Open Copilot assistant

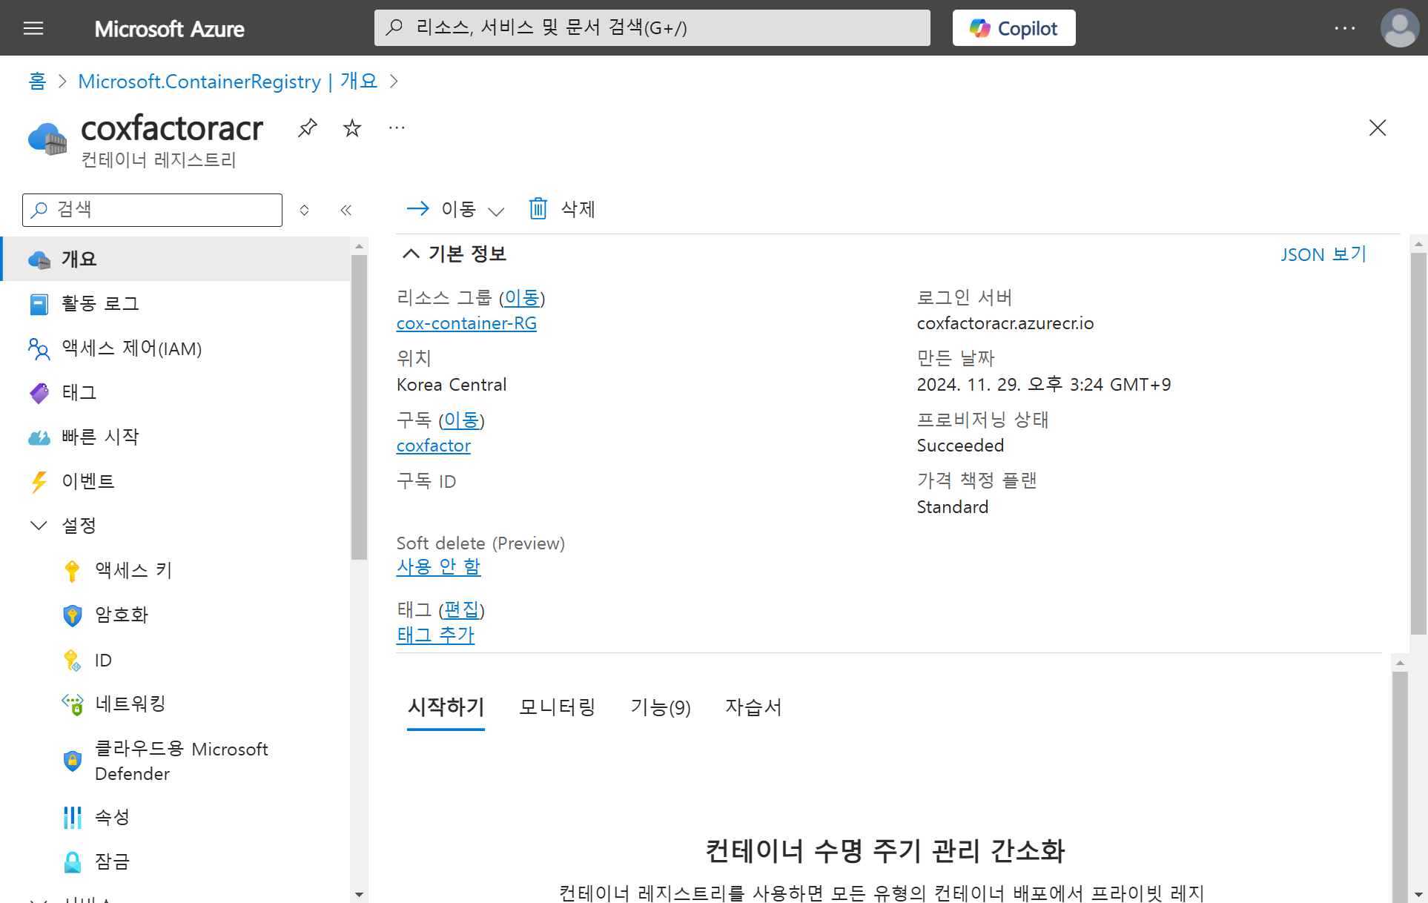point(1014,28)
